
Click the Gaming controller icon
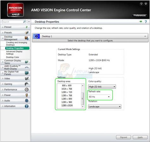[x=27, y=84]
